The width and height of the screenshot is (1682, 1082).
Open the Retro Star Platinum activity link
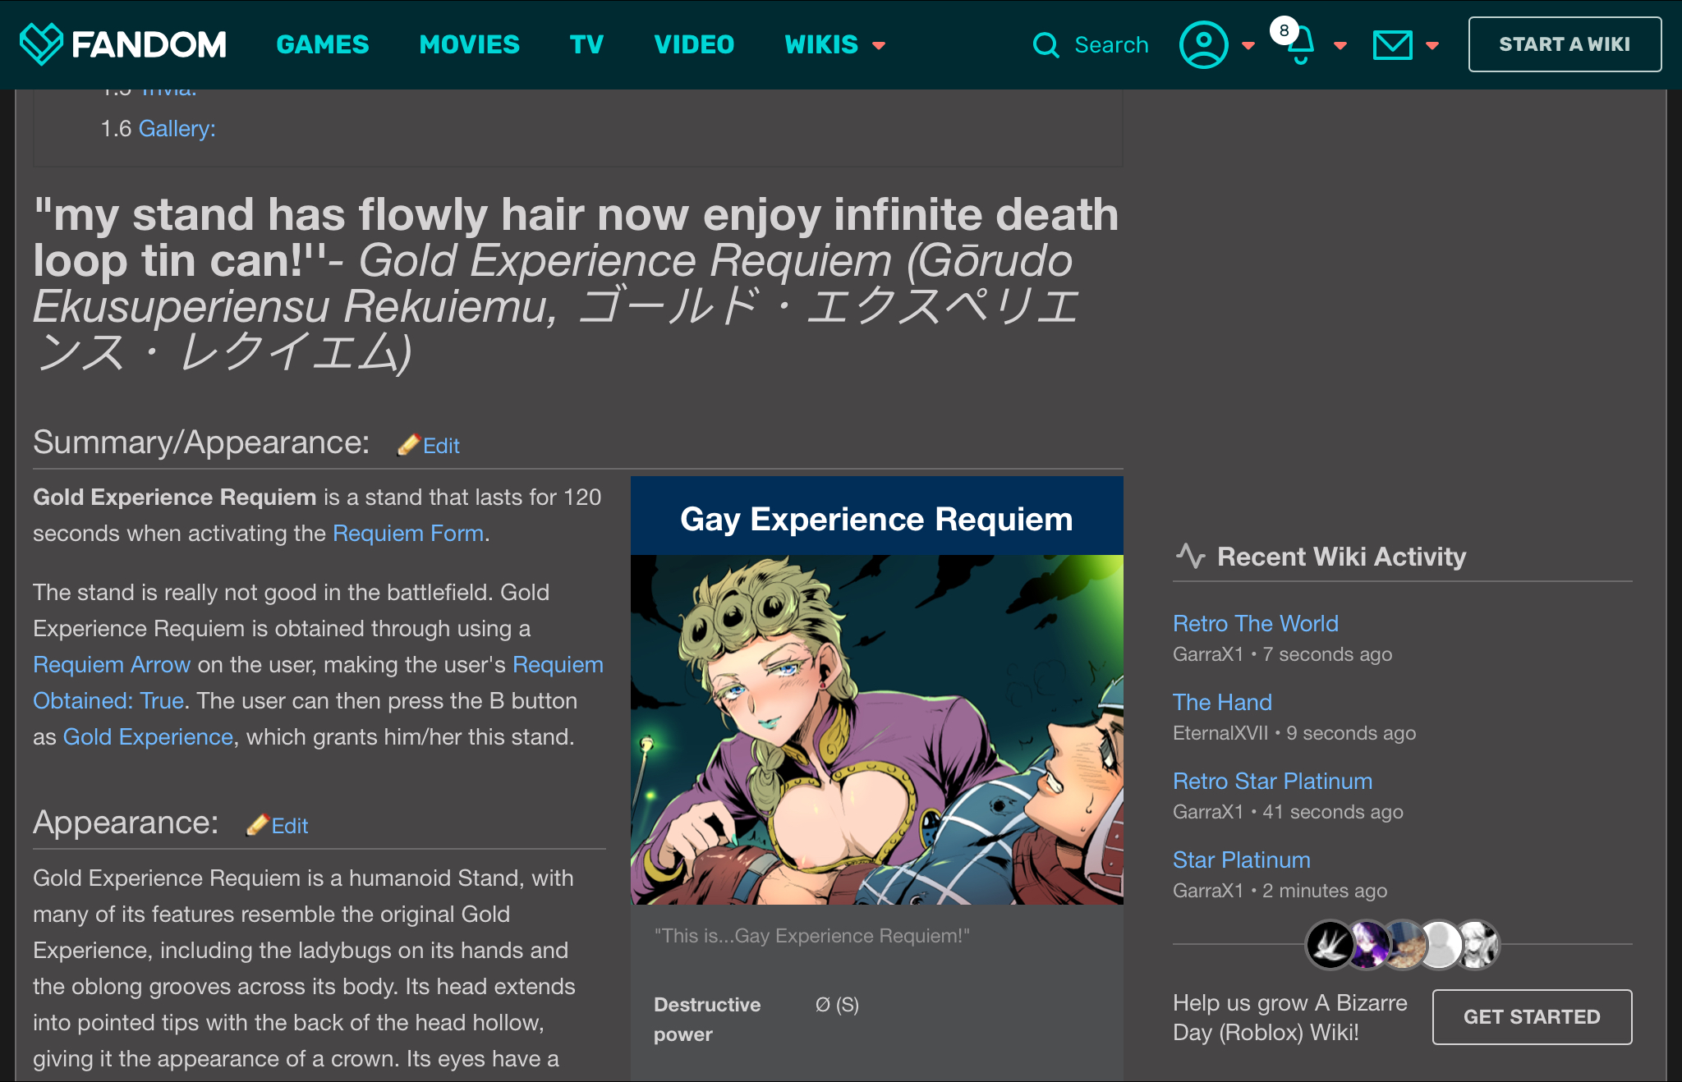[x=1272, y=781]
